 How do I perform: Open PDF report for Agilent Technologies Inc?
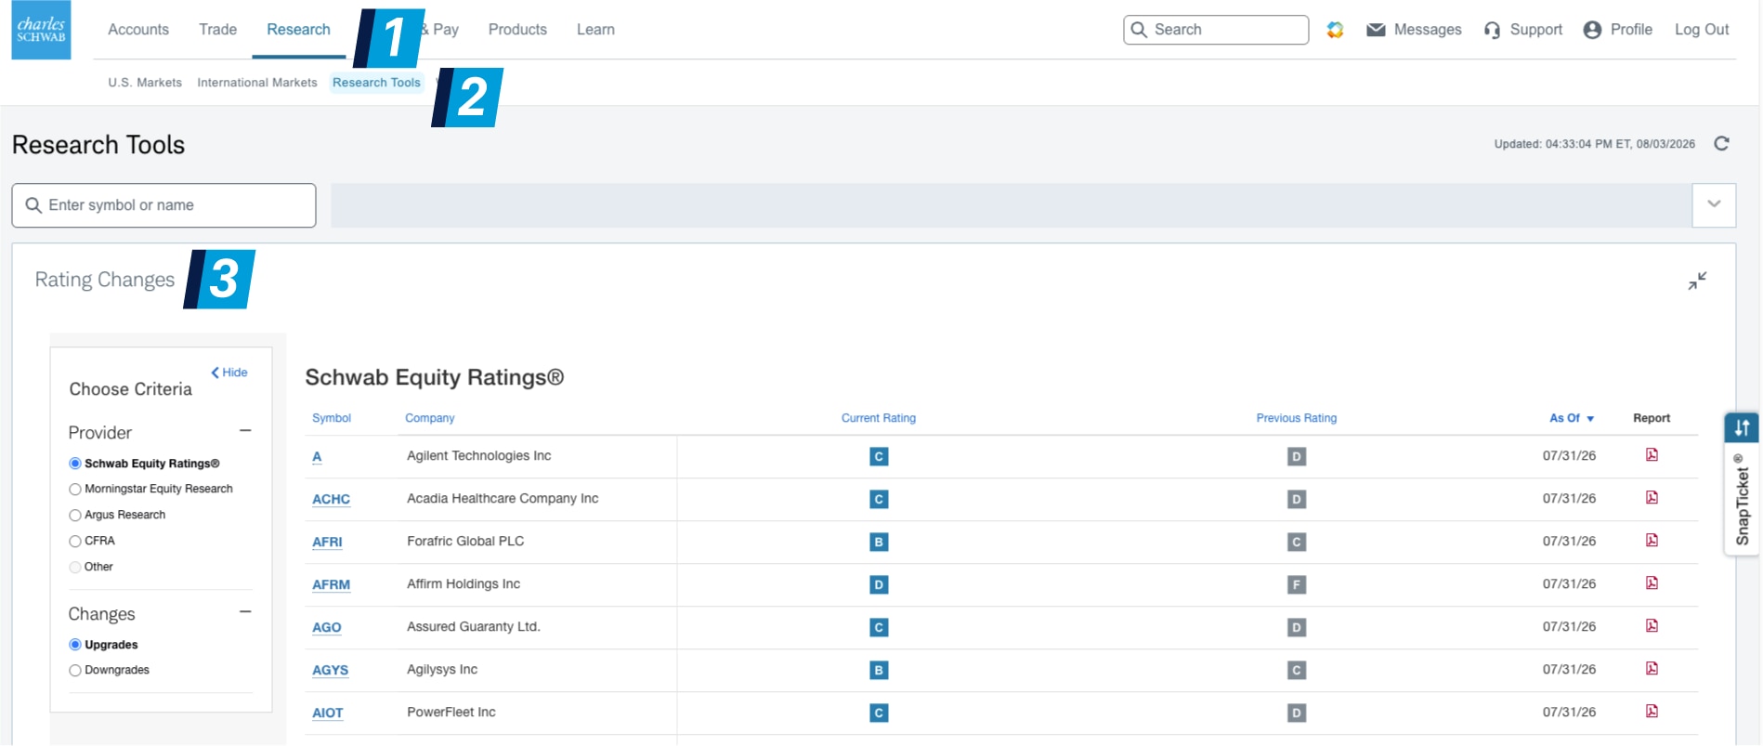1652,455
